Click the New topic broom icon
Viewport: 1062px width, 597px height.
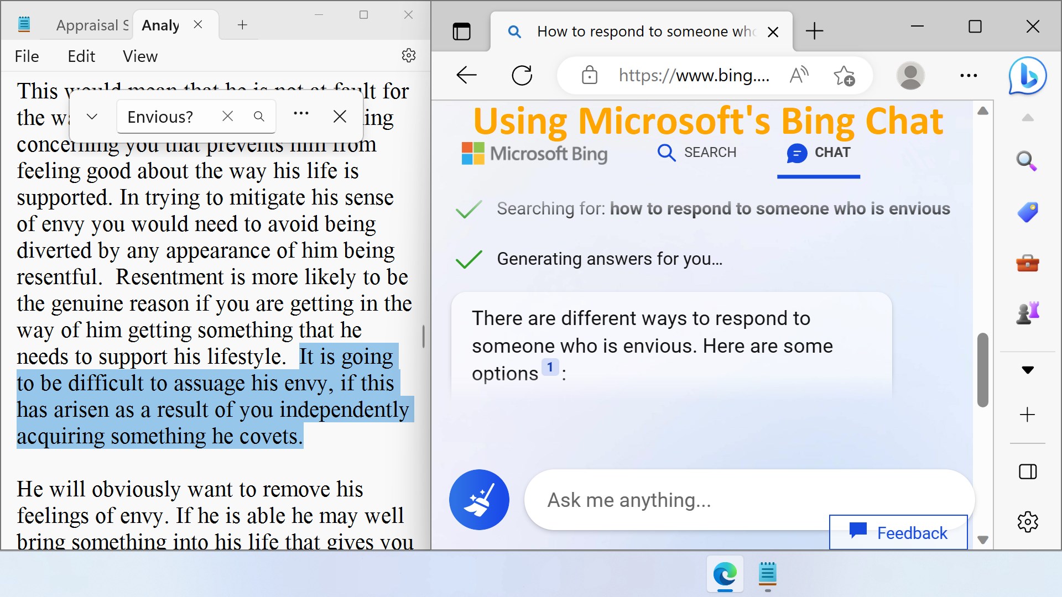pos(479,500)
